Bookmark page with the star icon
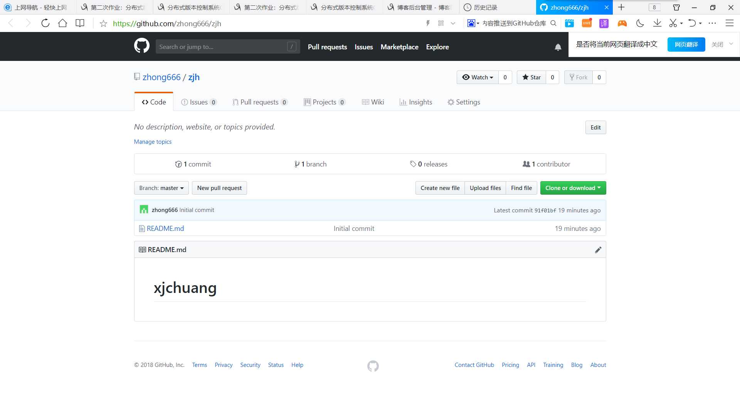 (x=103, y=24)
